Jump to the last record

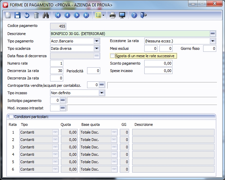(86, 15)
